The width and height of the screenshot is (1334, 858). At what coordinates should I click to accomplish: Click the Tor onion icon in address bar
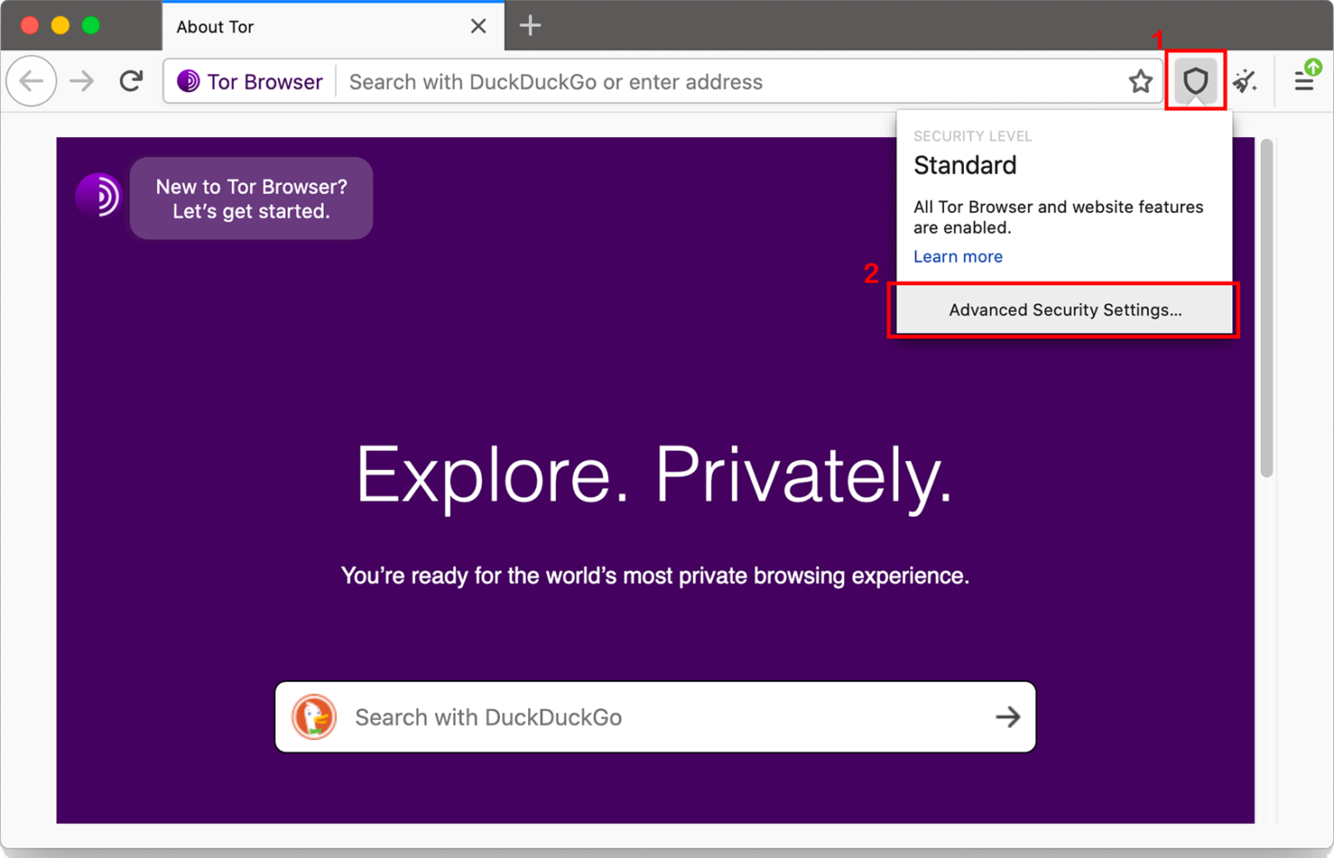(188, 81)
